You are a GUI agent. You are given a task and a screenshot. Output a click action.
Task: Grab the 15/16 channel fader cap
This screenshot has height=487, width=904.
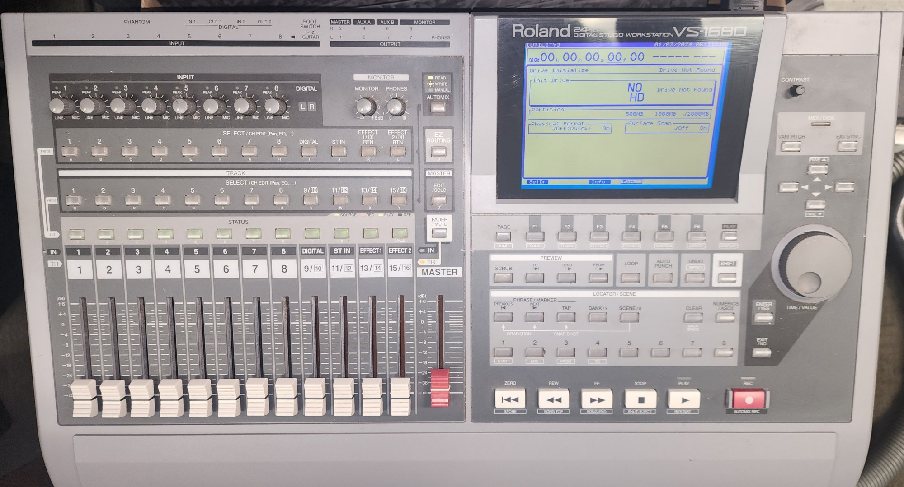pyautogui.click(x=400, y=396)
